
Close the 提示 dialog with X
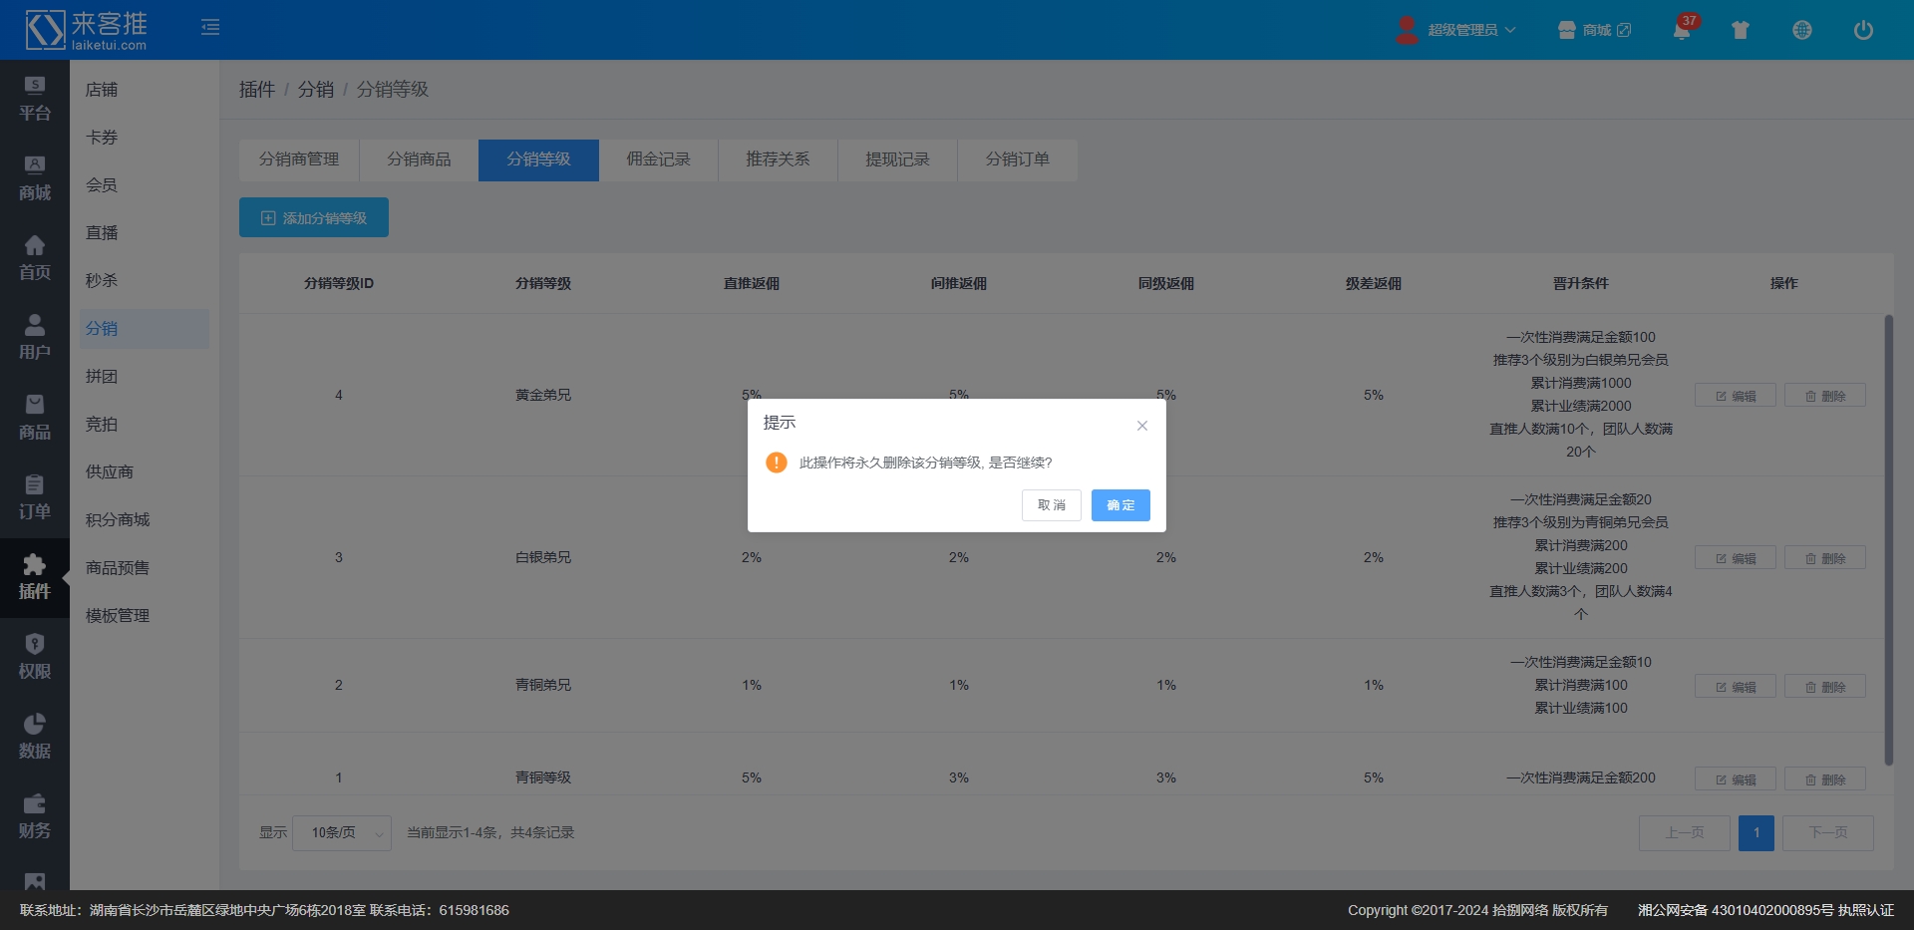click(1142, 426)
